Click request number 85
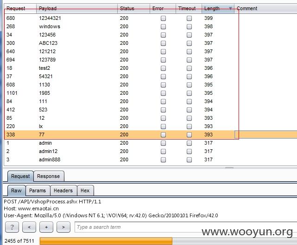 pos(9,118)
